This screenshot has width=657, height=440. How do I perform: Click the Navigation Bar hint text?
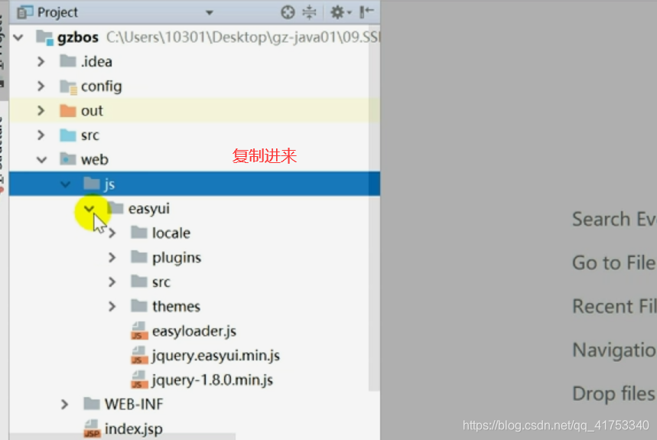(614, 350)
